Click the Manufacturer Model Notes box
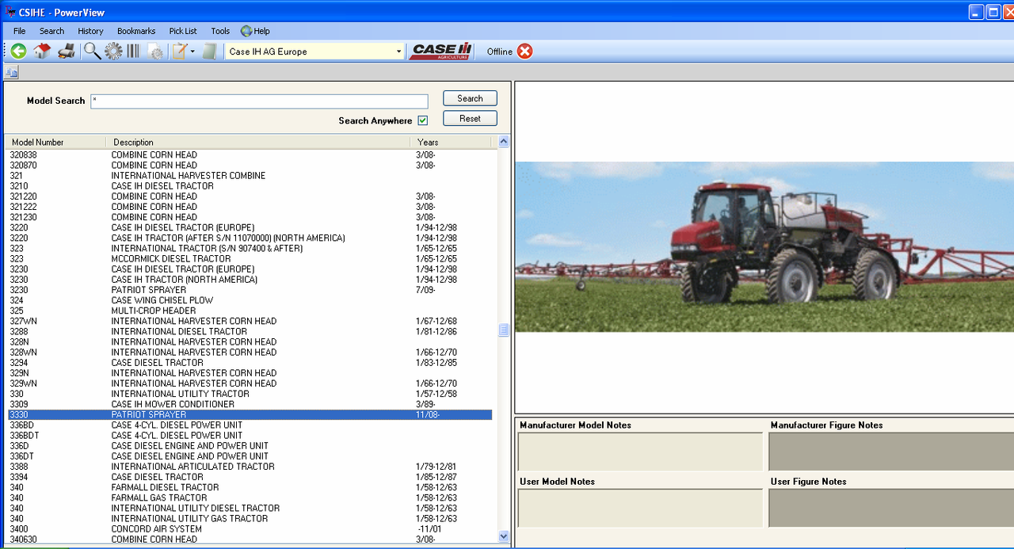The width and height of the screenshot is (1014, 549). coord(640,452)
